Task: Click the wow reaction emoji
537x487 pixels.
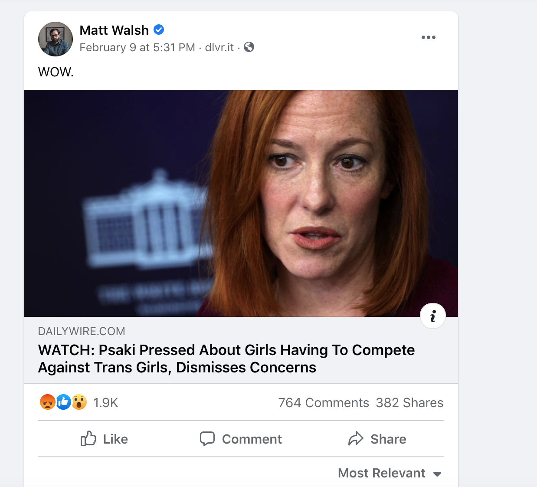Action: click(79, 402)
